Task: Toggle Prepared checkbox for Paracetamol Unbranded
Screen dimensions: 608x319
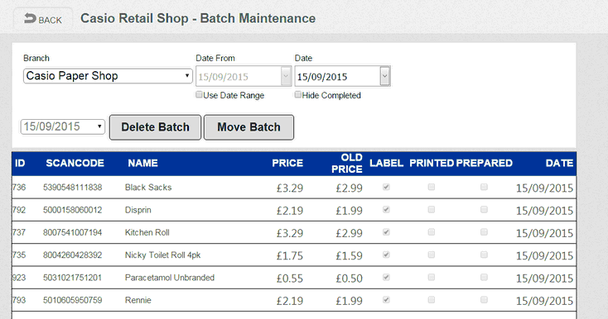Action: click(x=484, y=277)
